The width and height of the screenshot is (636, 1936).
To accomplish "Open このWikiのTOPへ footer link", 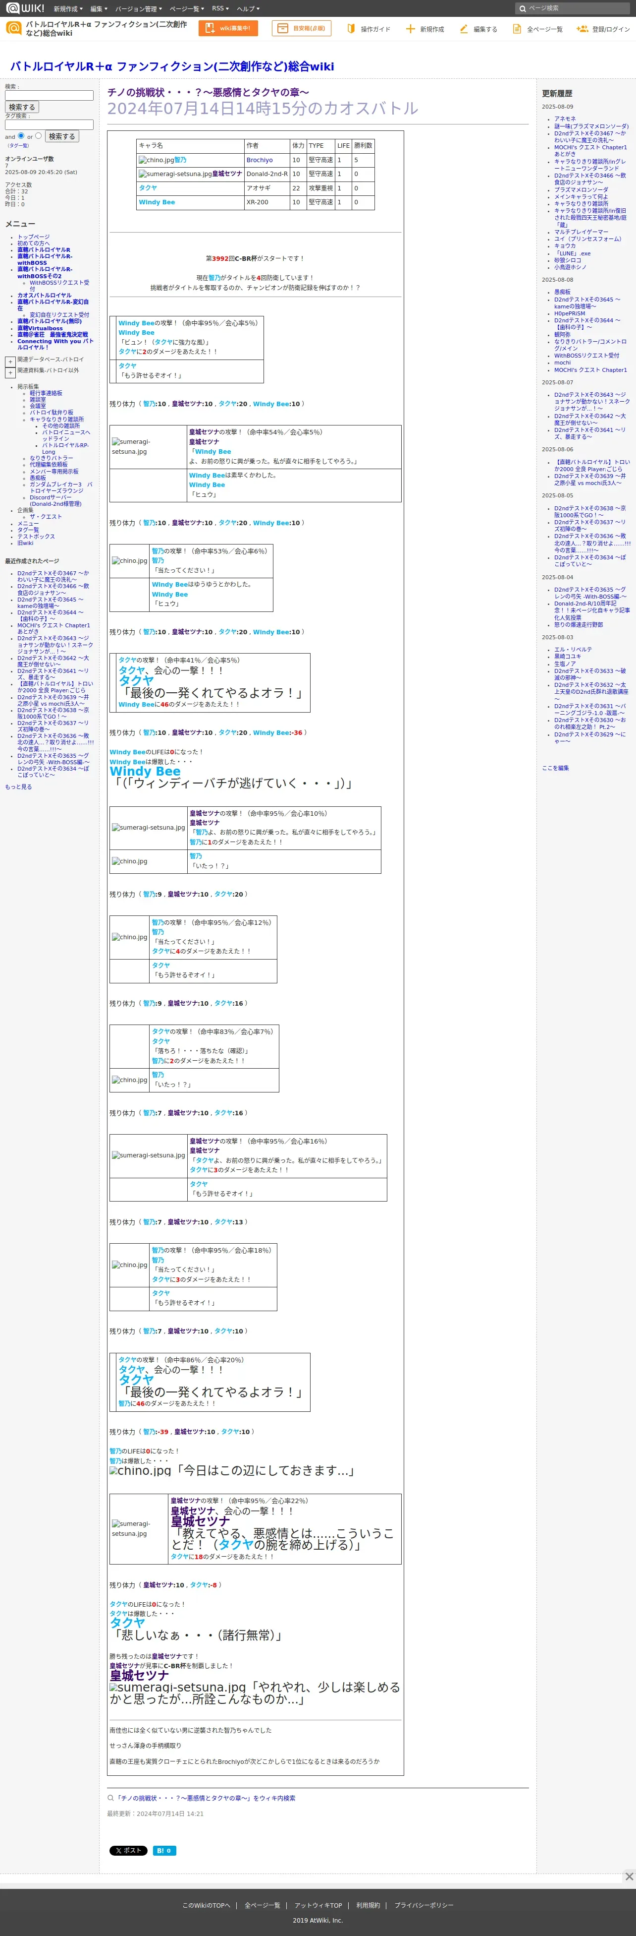I will [x=206, y=1905].
